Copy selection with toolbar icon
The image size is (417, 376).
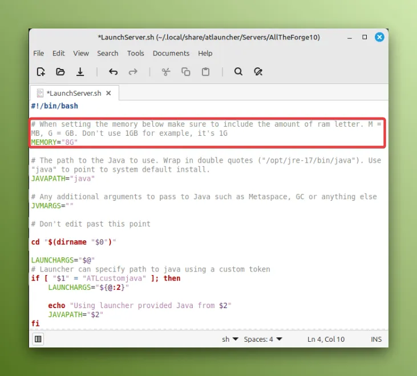click(185, 72)
